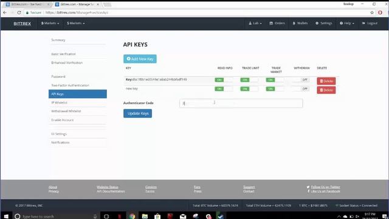Toggle Trade Market for the new key row
The height and width of the screenshot is (219, 389).
tap(275, 89)
